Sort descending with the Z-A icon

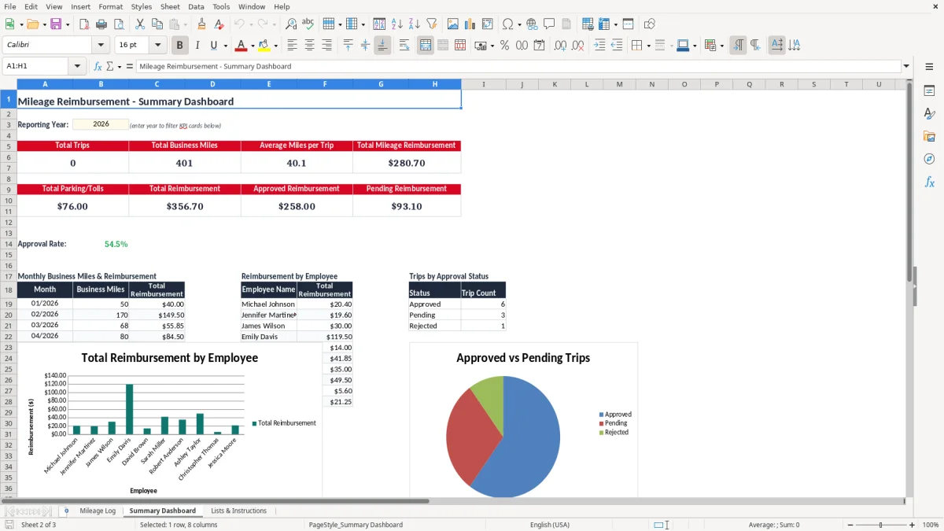coord(415,24)
